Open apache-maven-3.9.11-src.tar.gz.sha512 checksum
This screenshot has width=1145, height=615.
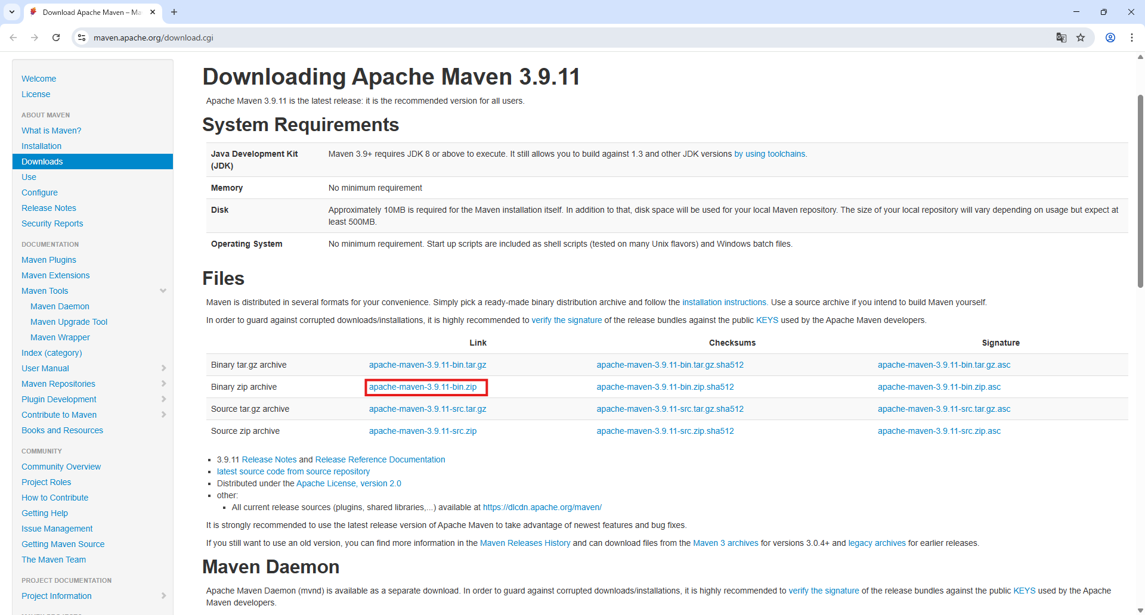pos(670,409)
